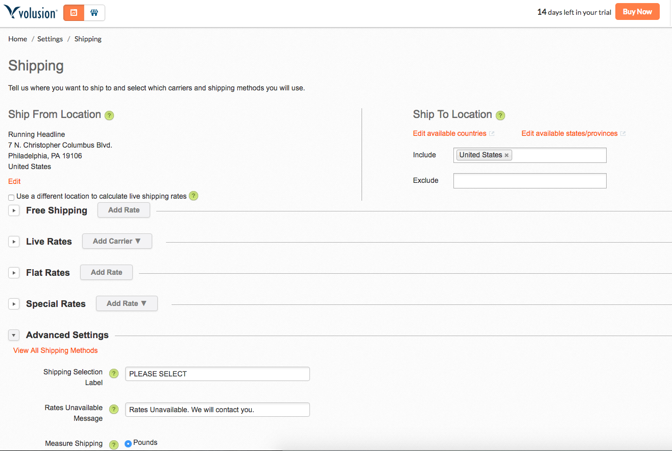Click help icon for Shipping Selection Label
Image resolution: width=672 pixels, height=451 pixels.
[x=114, y=374]
